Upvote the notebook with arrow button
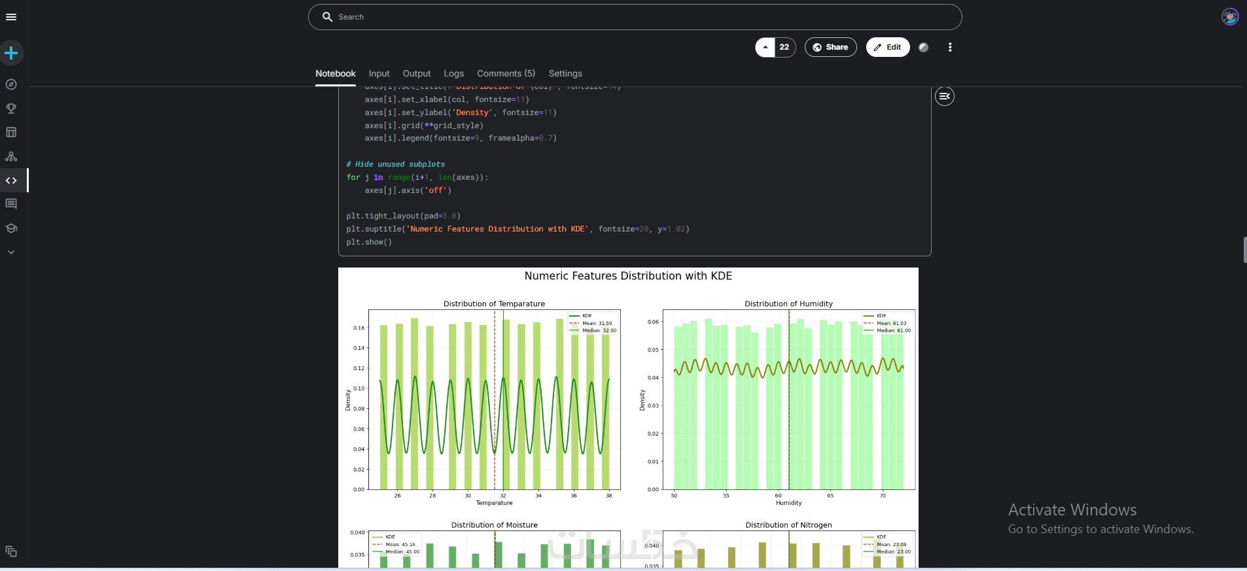 click(x=765, y=47)
